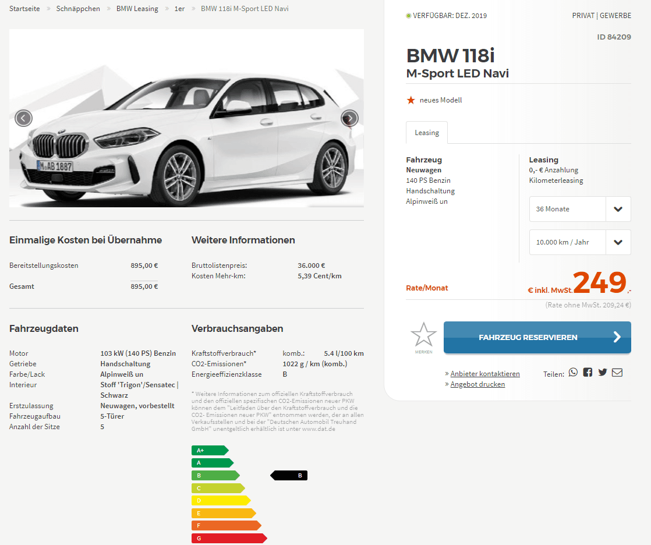Click Bruttolistenpreis value 36.000 €
The width and height of the screenshot is (651, 545).
click(x=312, y=266)
